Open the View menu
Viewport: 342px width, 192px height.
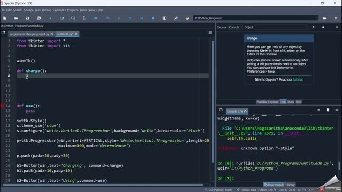click(x=91, y=10)
